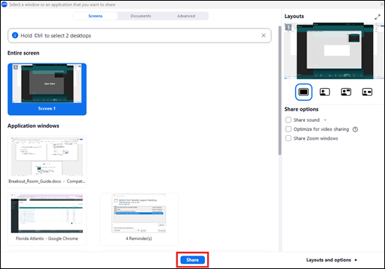Click the blue Share button
This screenshot has height=269, width=385.
coord(192,260)
